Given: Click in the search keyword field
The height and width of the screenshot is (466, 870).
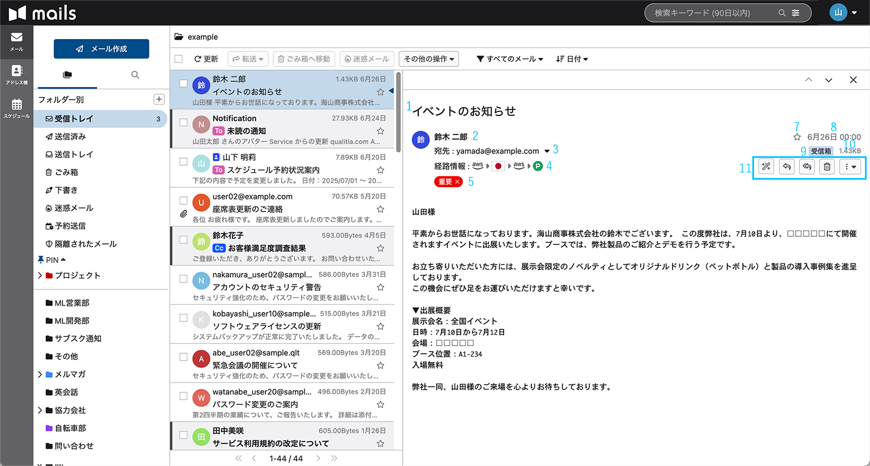Looking at the screenshot, I should (714, 13).
